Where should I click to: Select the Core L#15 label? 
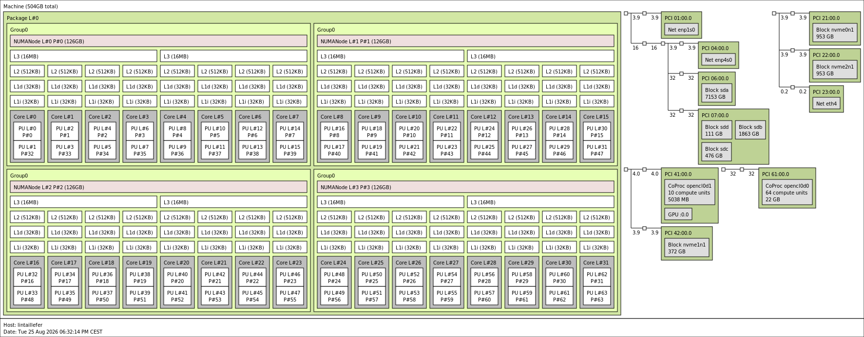596,117
